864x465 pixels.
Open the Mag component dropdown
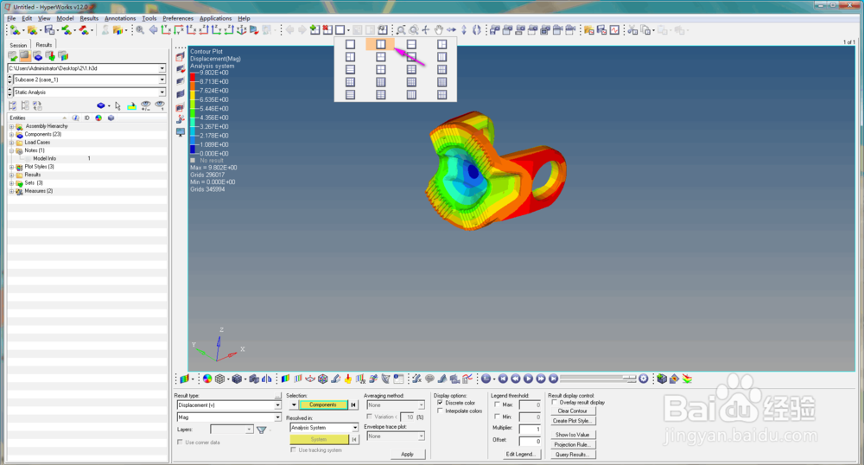point(277,417)
